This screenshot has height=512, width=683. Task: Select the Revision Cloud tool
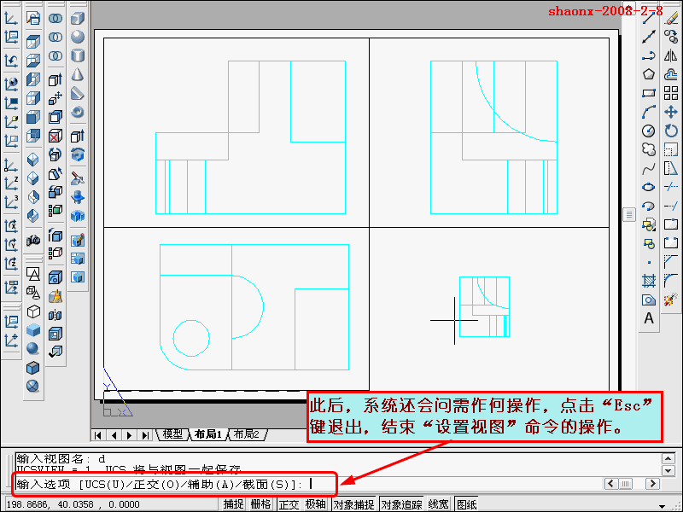[649, 149]
